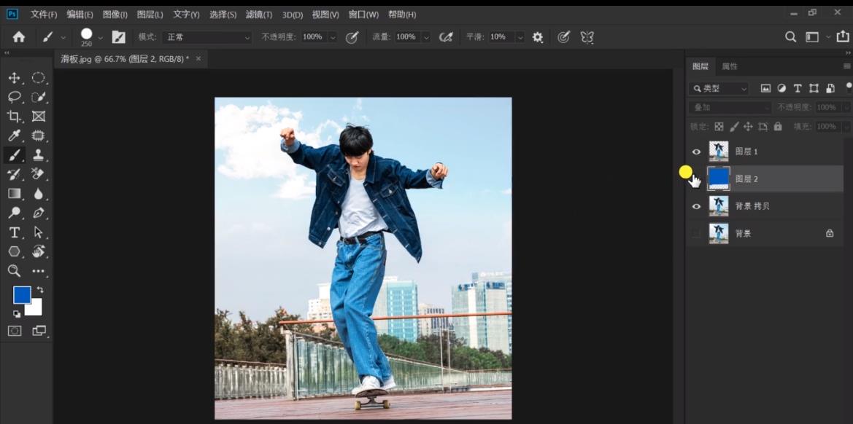
Task: Select the Move tool
Action: [14, 78]
